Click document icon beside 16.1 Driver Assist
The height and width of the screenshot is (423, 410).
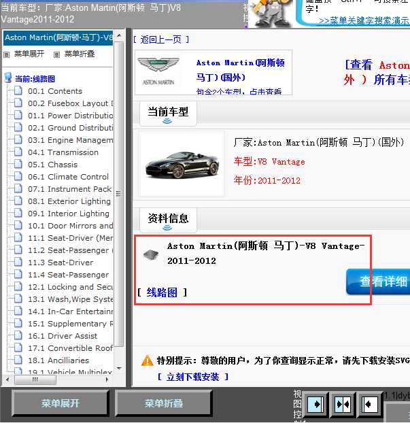(x=18, y=335)
